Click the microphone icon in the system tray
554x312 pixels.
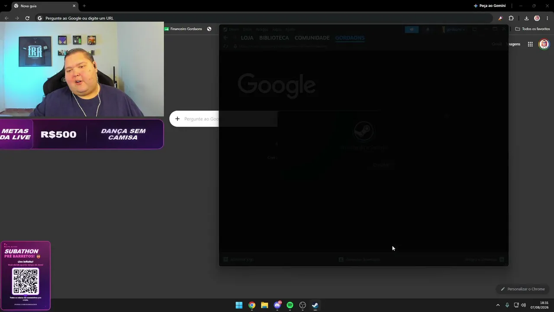(507, 305)
